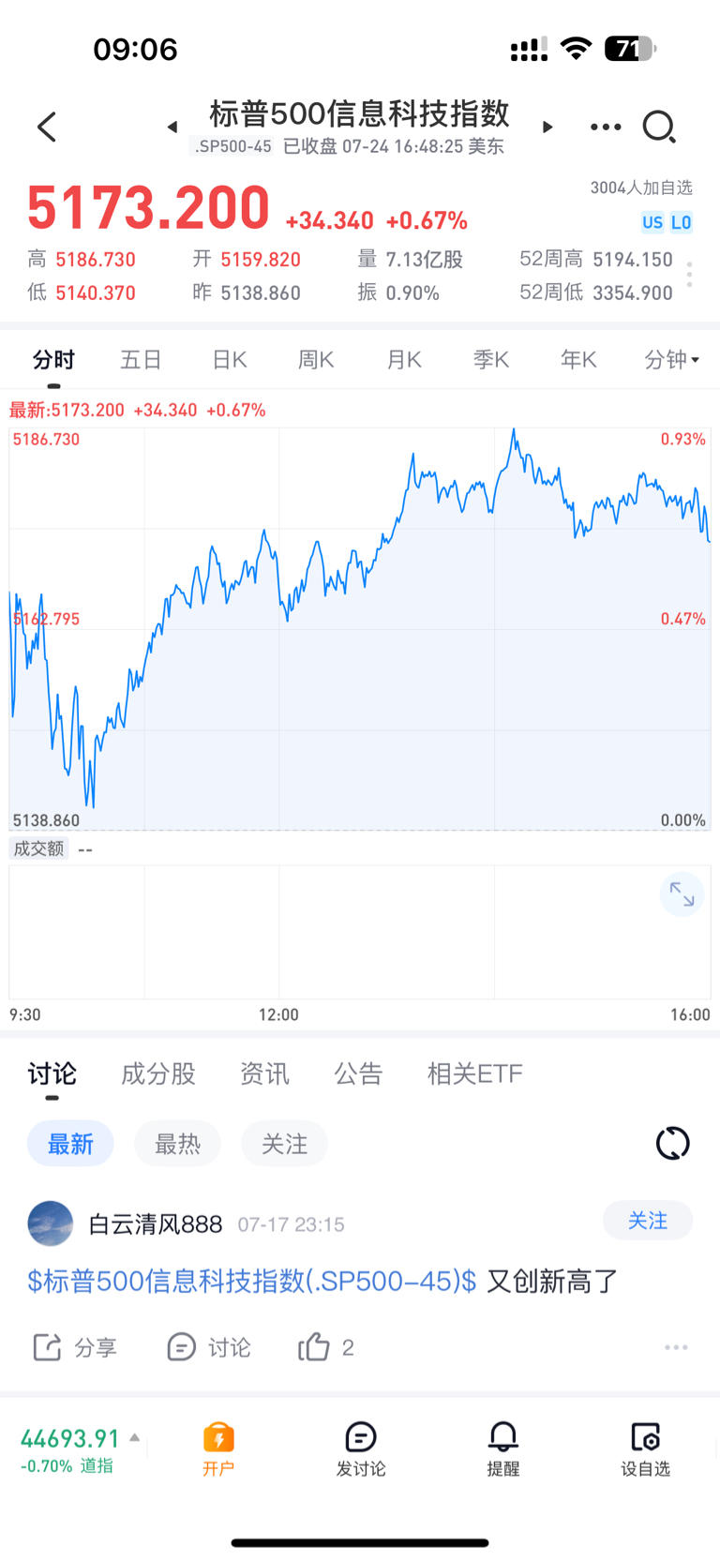Viewport: 720px width, 1561px height.
Task: Select the 关注 filter pill
Action: pos(284,1144)
